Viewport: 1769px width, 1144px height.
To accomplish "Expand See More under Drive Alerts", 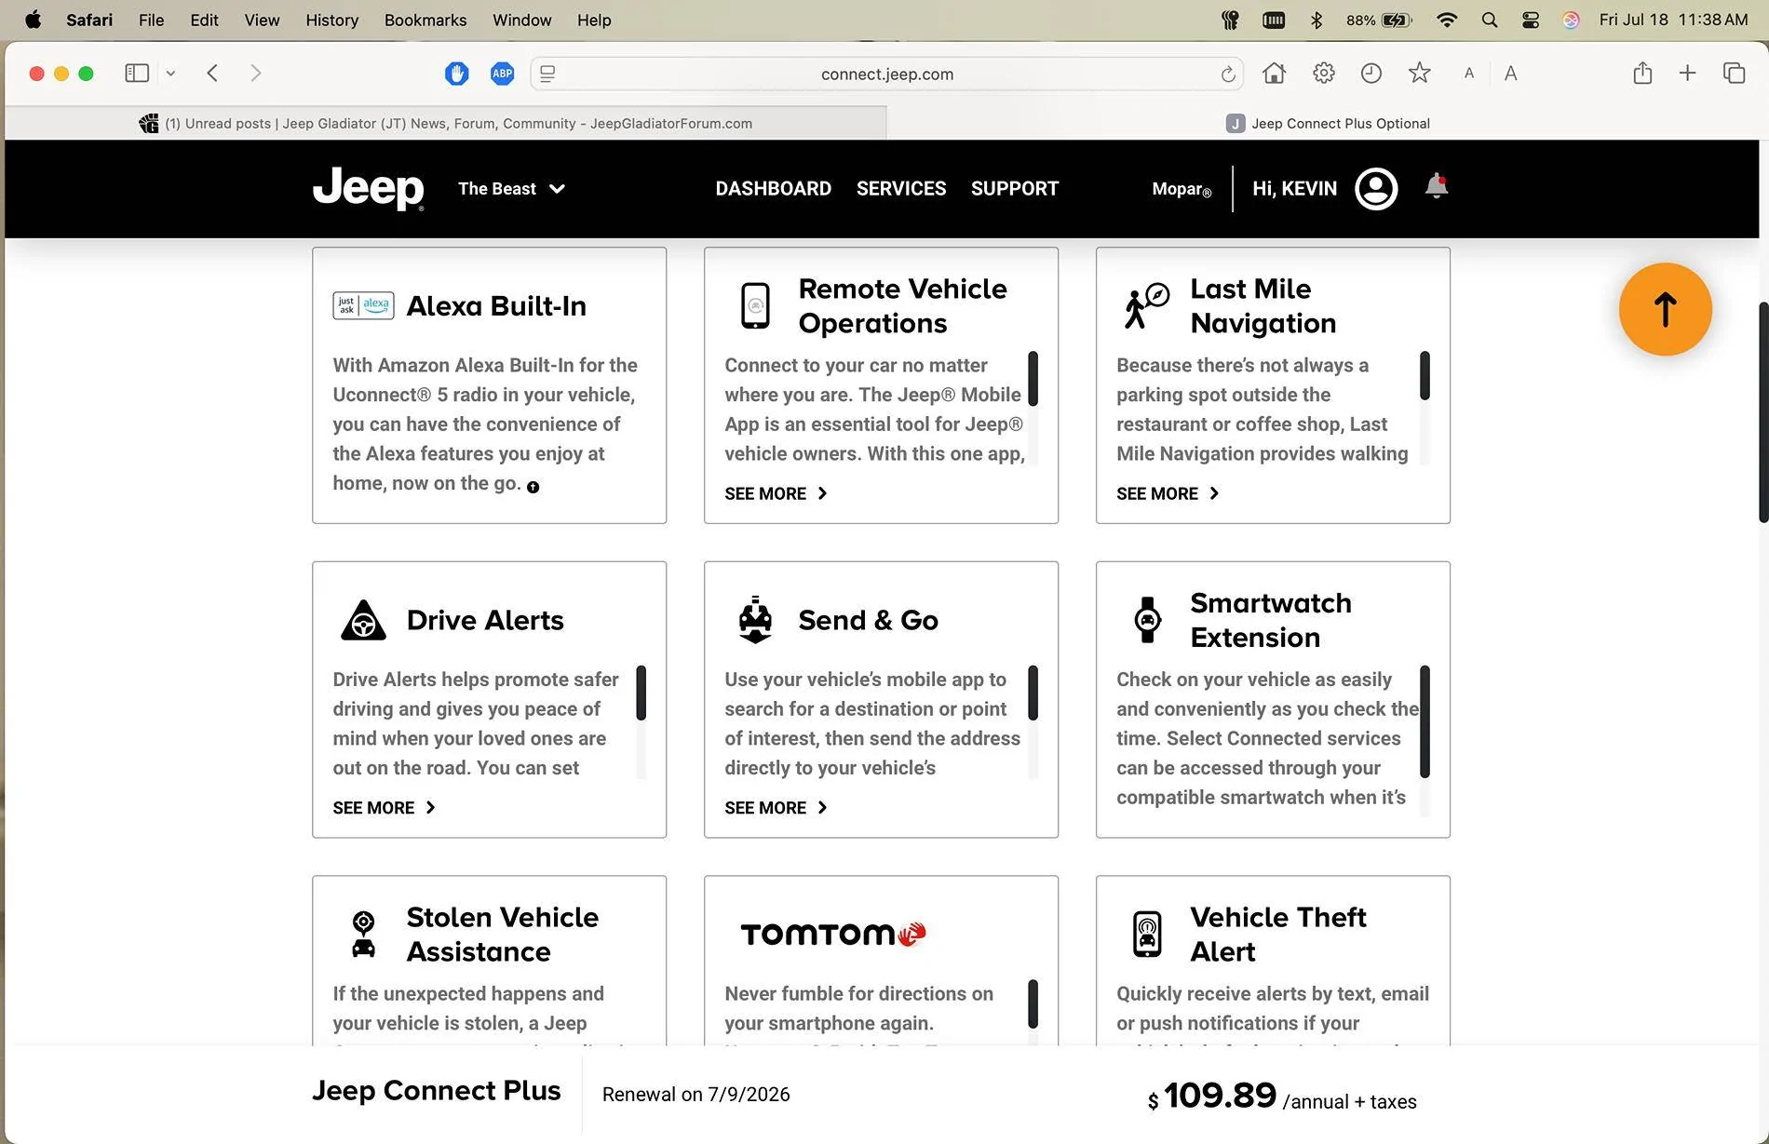I will coord(384,808).
